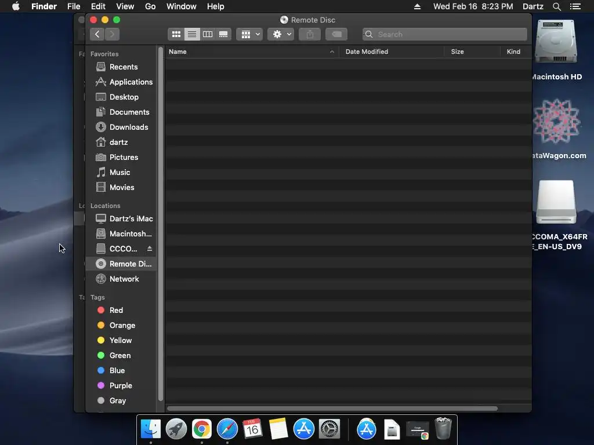The height and width of the screenshot is (445, 594).
Task: Select the Purple tag
Action: tap(121, 386)
